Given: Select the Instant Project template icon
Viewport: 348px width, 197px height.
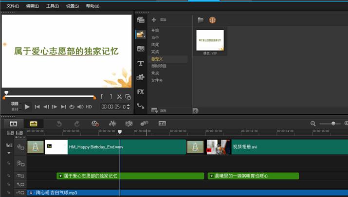Looking at the screenshot, I should click(141, 35).
